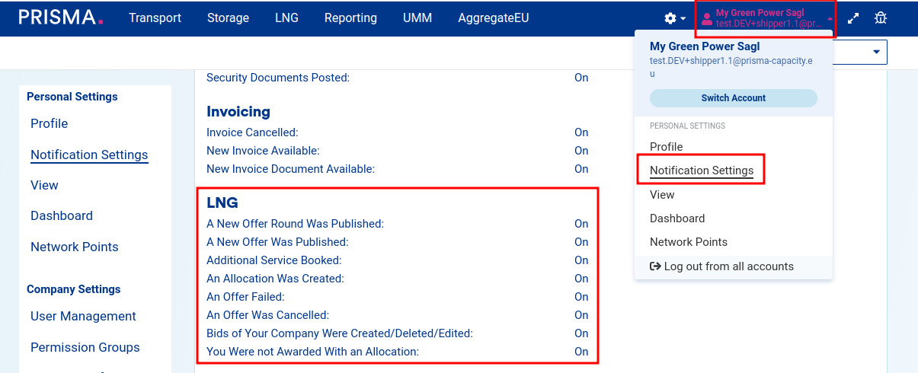This screenshot has height=373, width=918.
Task: Expand the dropdown selector below header
Action: (875, 52)
